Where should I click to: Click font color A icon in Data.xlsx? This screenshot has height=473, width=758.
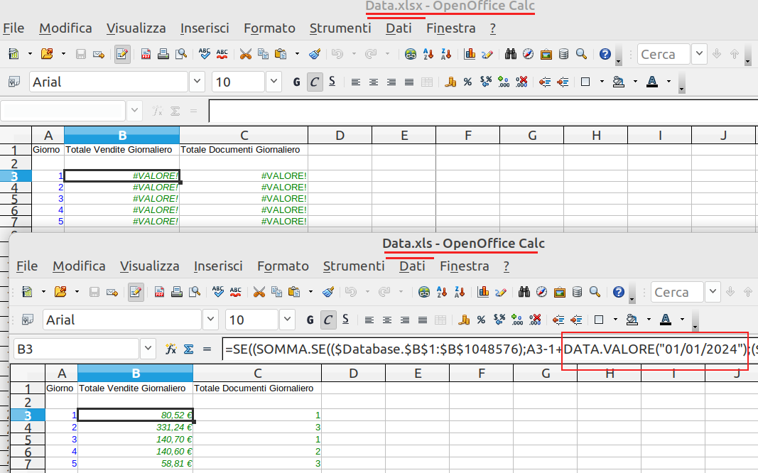[651, 82]
